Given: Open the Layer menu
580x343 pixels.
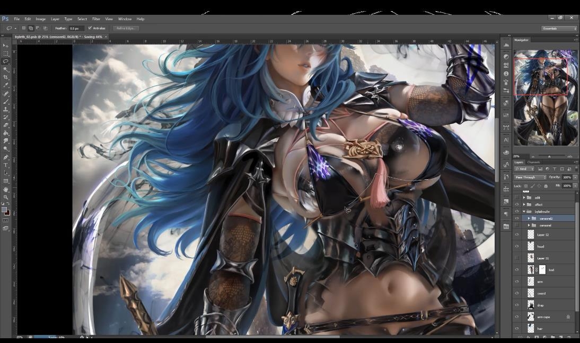Looking at the screenshot, I should click(55, 19).
